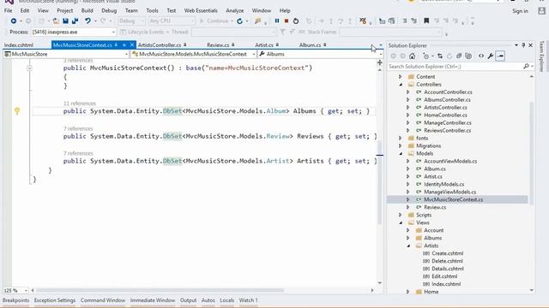Open the Open File toolbar icon
The width and height of the screenshot is (549, 308).
click(56, 21)
